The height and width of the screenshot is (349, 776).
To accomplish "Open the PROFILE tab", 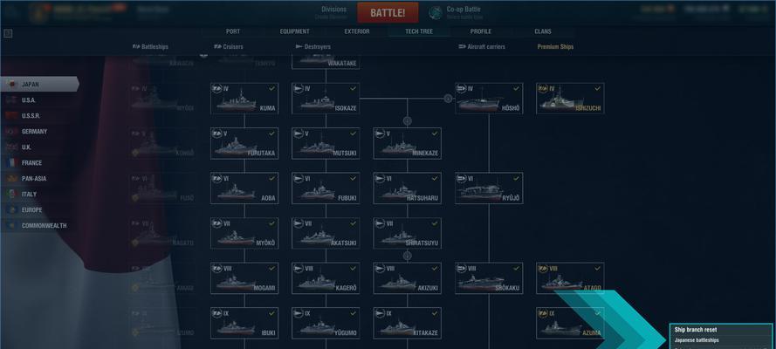I will [481, 31].
